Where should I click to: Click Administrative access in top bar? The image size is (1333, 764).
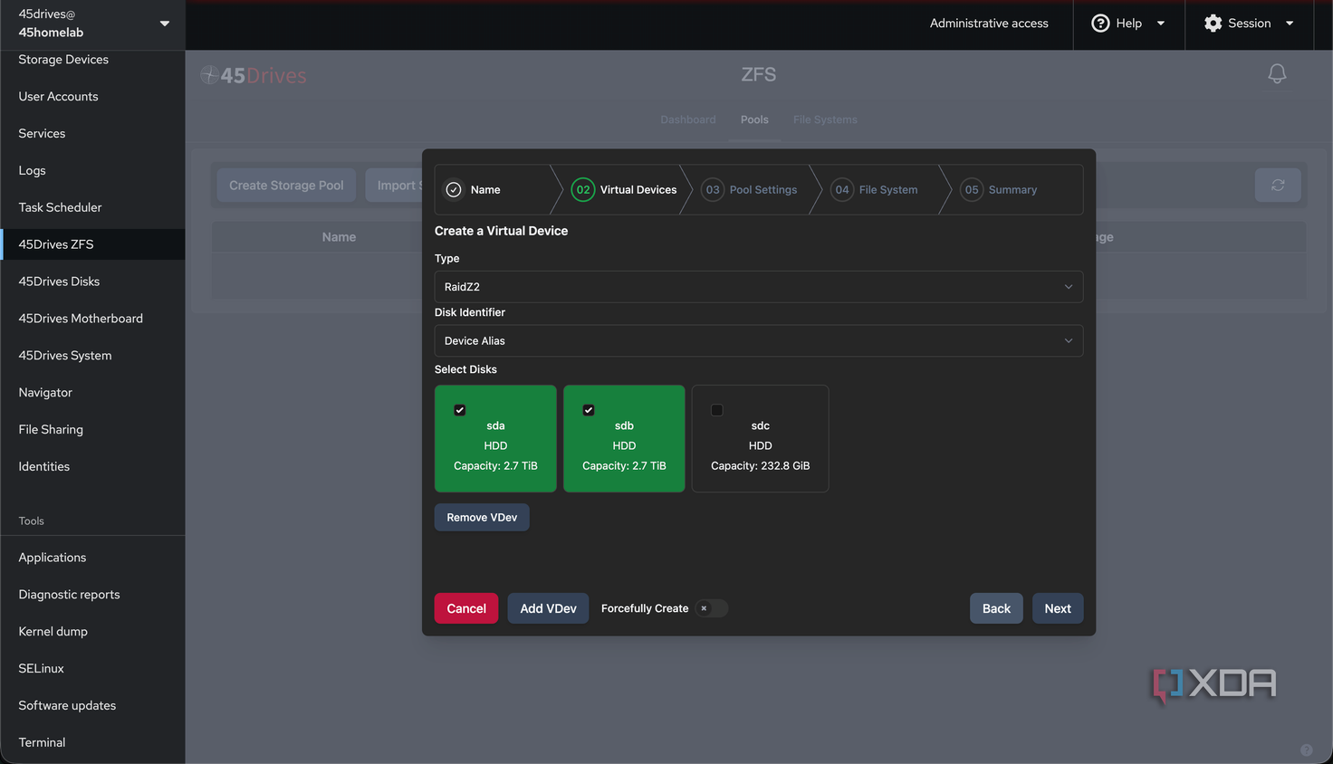pyautogui.click(x=989, y=24)
